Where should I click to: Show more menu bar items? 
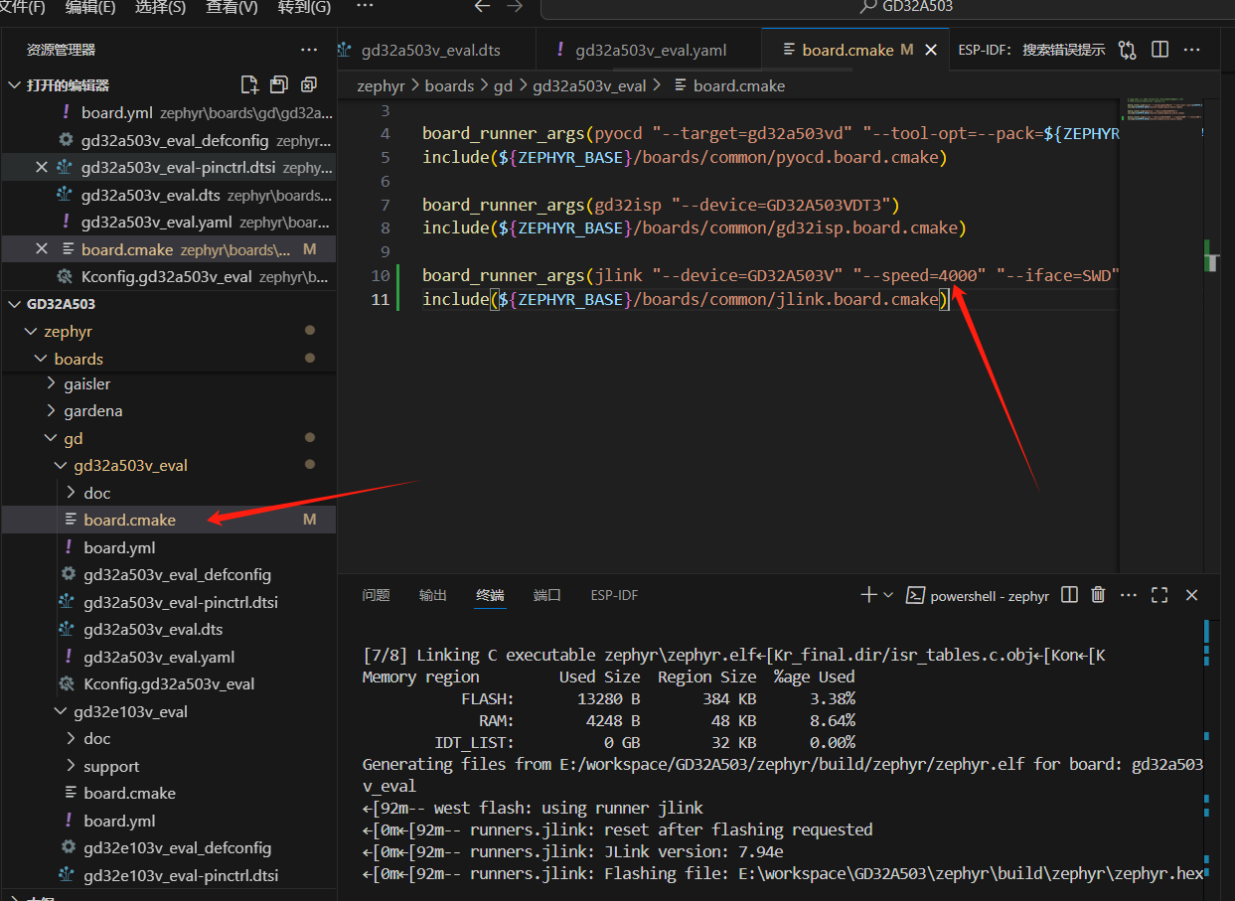click(x=365, y=7)
